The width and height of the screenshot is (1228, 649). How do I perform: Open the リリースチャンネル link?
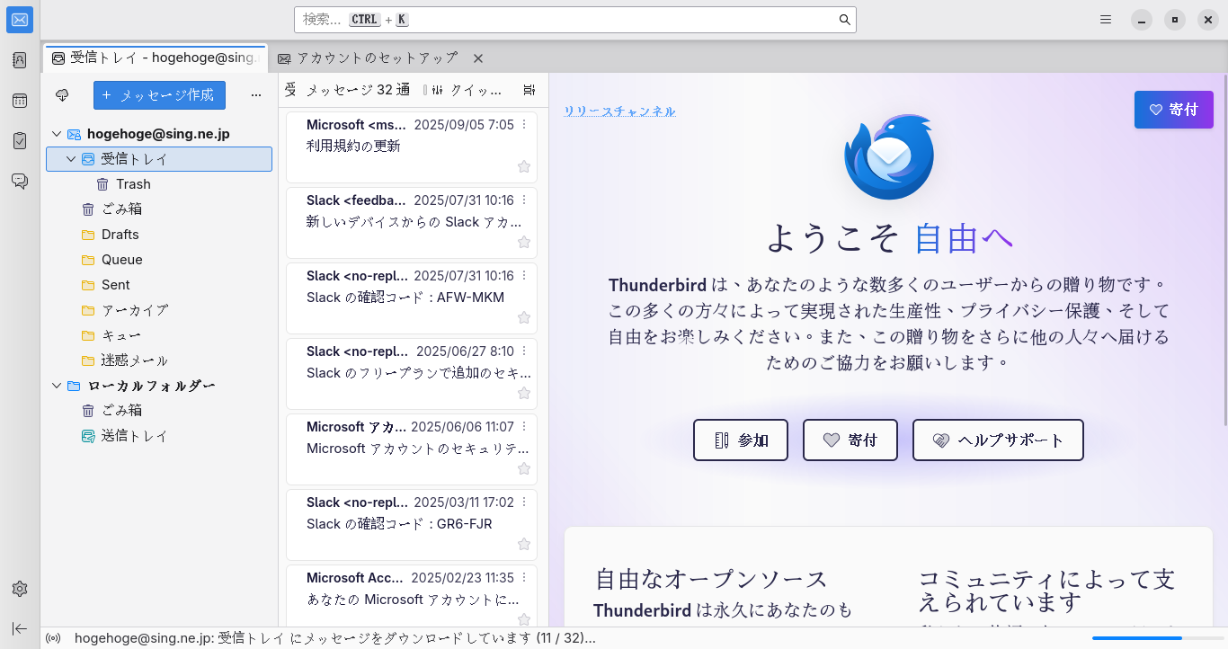pyautogui.click(x=619, y=111)
